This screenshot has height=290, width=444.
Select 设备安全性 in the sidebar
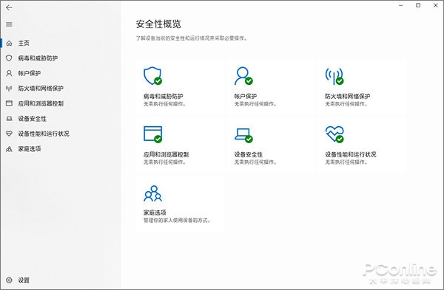tap(33, 119)
